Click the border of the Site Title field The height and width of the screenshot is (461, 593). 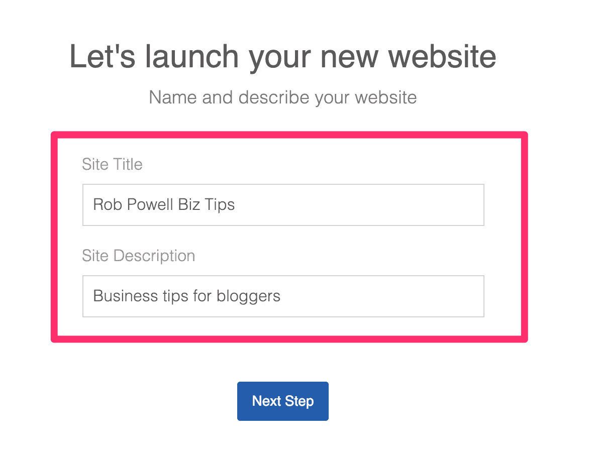pyautogui.click(x=283, y=184)
